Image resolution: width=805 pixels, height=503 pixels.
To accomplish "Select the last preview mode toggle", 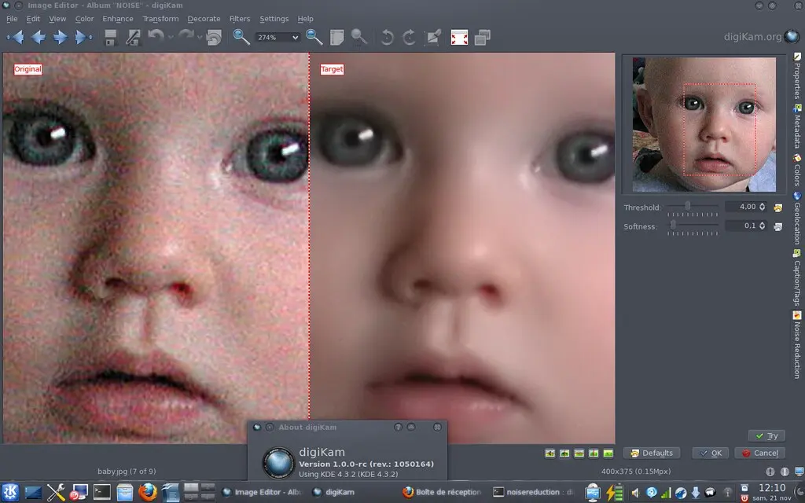I will pos(608,453).
